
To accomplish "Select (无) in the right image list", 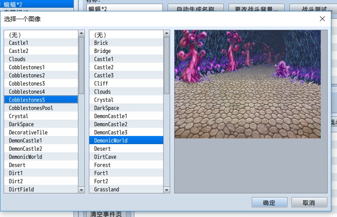I will tap(126, 35).
